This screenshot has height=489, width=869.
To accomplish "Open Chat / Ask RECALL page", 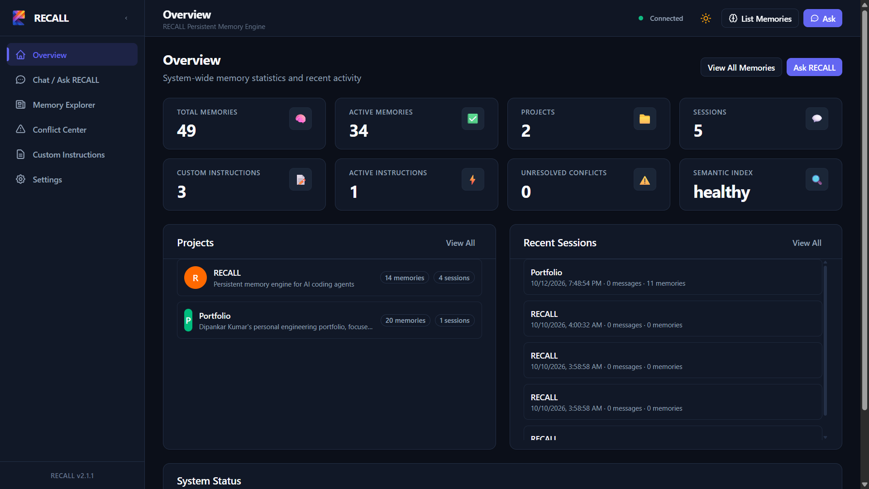I will (72, 80).
